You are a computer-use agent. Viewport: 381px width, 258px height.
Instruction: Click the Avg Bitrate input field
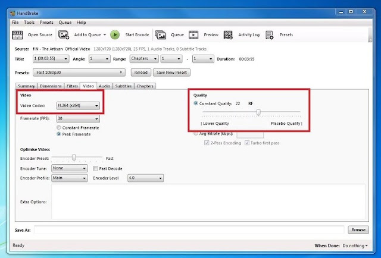(x=250, y=134)
